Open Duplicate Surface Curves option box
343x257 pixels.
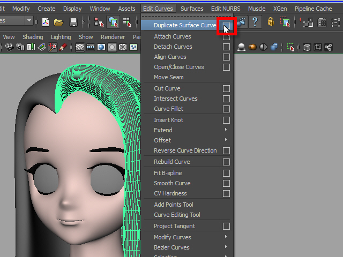coord(226,25)
